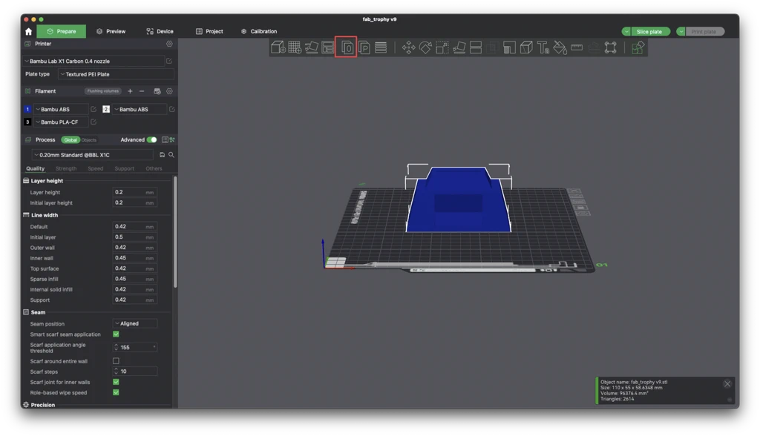Viewport: 760px width, 436px height.
Task: Select the Objects process mode
Action: tap(89, 140)
